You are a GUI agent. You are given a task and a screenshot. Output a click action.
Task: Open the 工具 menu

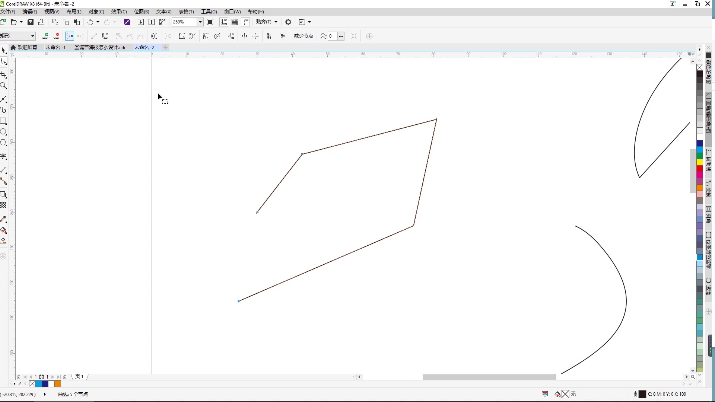click(x=209, y=12)
